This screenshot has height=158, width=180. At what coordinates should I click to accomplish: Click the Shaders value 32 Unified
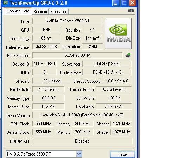tap(52, 81)
